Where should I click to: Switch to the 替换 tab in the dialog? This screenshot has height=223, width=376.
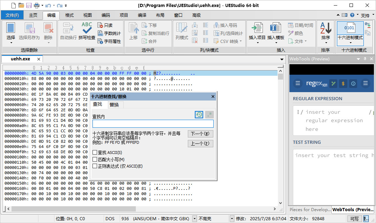pyautogui.click(x=115, y=104)
